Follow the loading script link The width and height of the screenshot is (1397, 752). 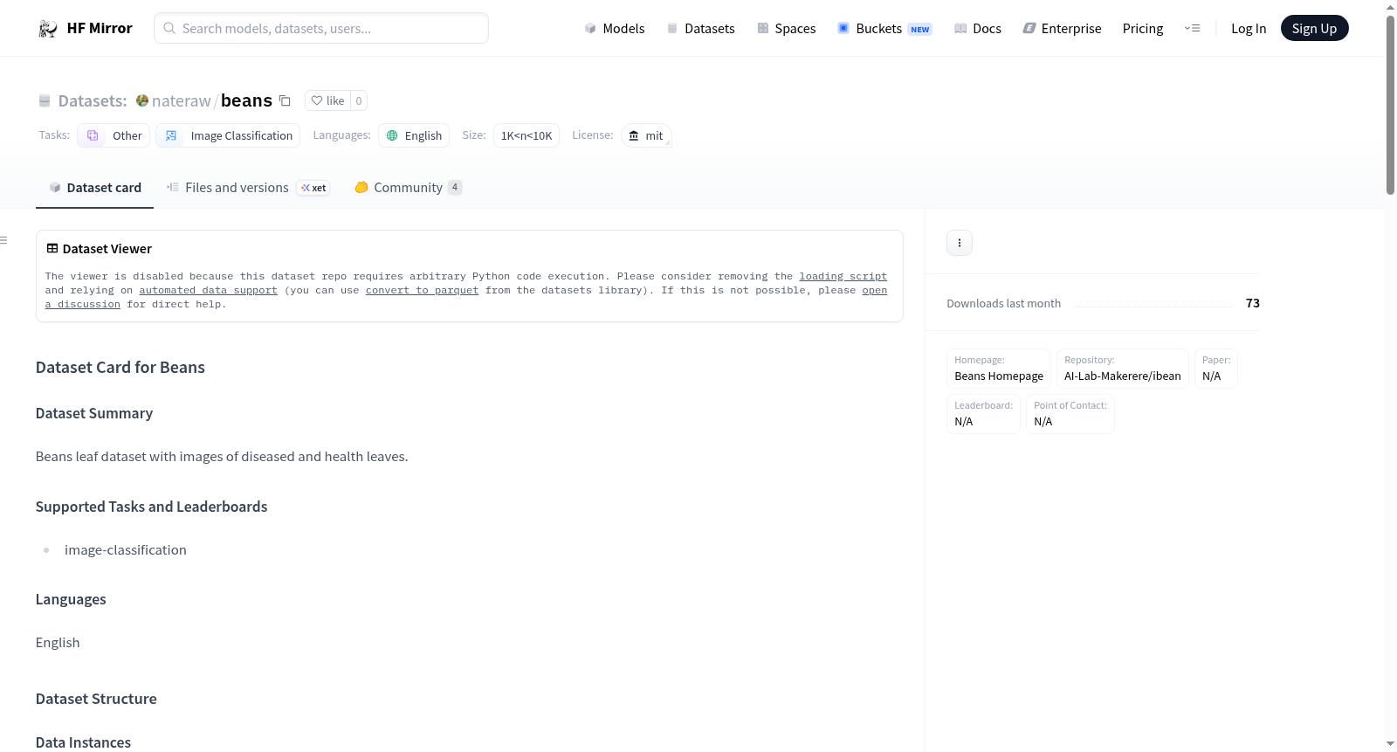(x=843, y=276)
